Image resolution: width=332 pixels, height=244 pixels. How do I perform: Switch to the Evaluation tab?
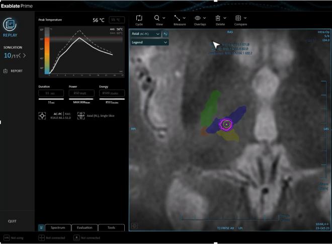point(85,228)
